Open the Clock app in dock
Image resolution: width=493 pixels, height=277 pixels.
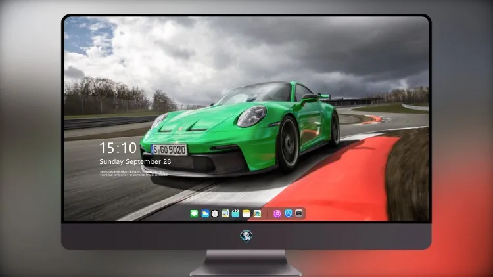coord(215,214)
